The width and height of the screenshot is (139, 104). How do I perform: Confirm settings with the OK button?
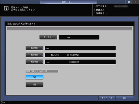[124, 98]
